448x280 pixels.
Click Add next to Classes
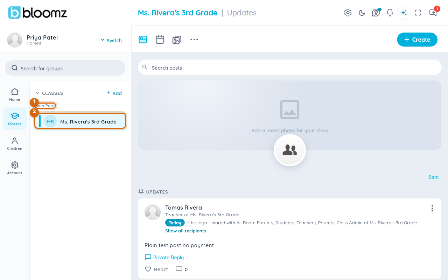coord(114,93)
